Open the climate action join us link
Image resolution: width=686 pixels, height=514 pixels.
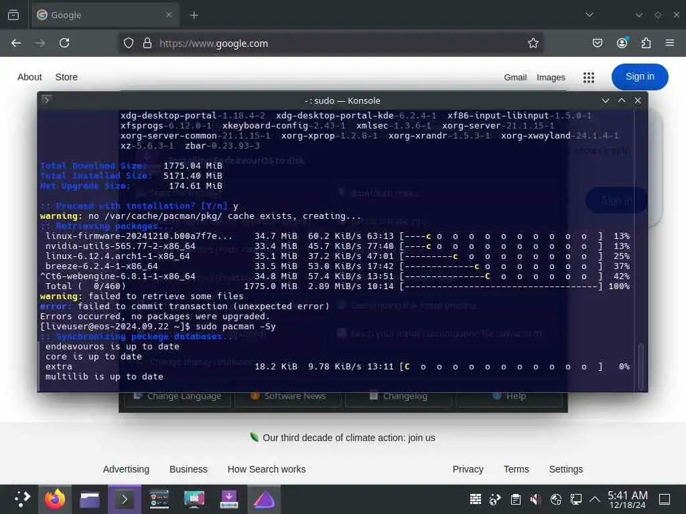[348, 438]
